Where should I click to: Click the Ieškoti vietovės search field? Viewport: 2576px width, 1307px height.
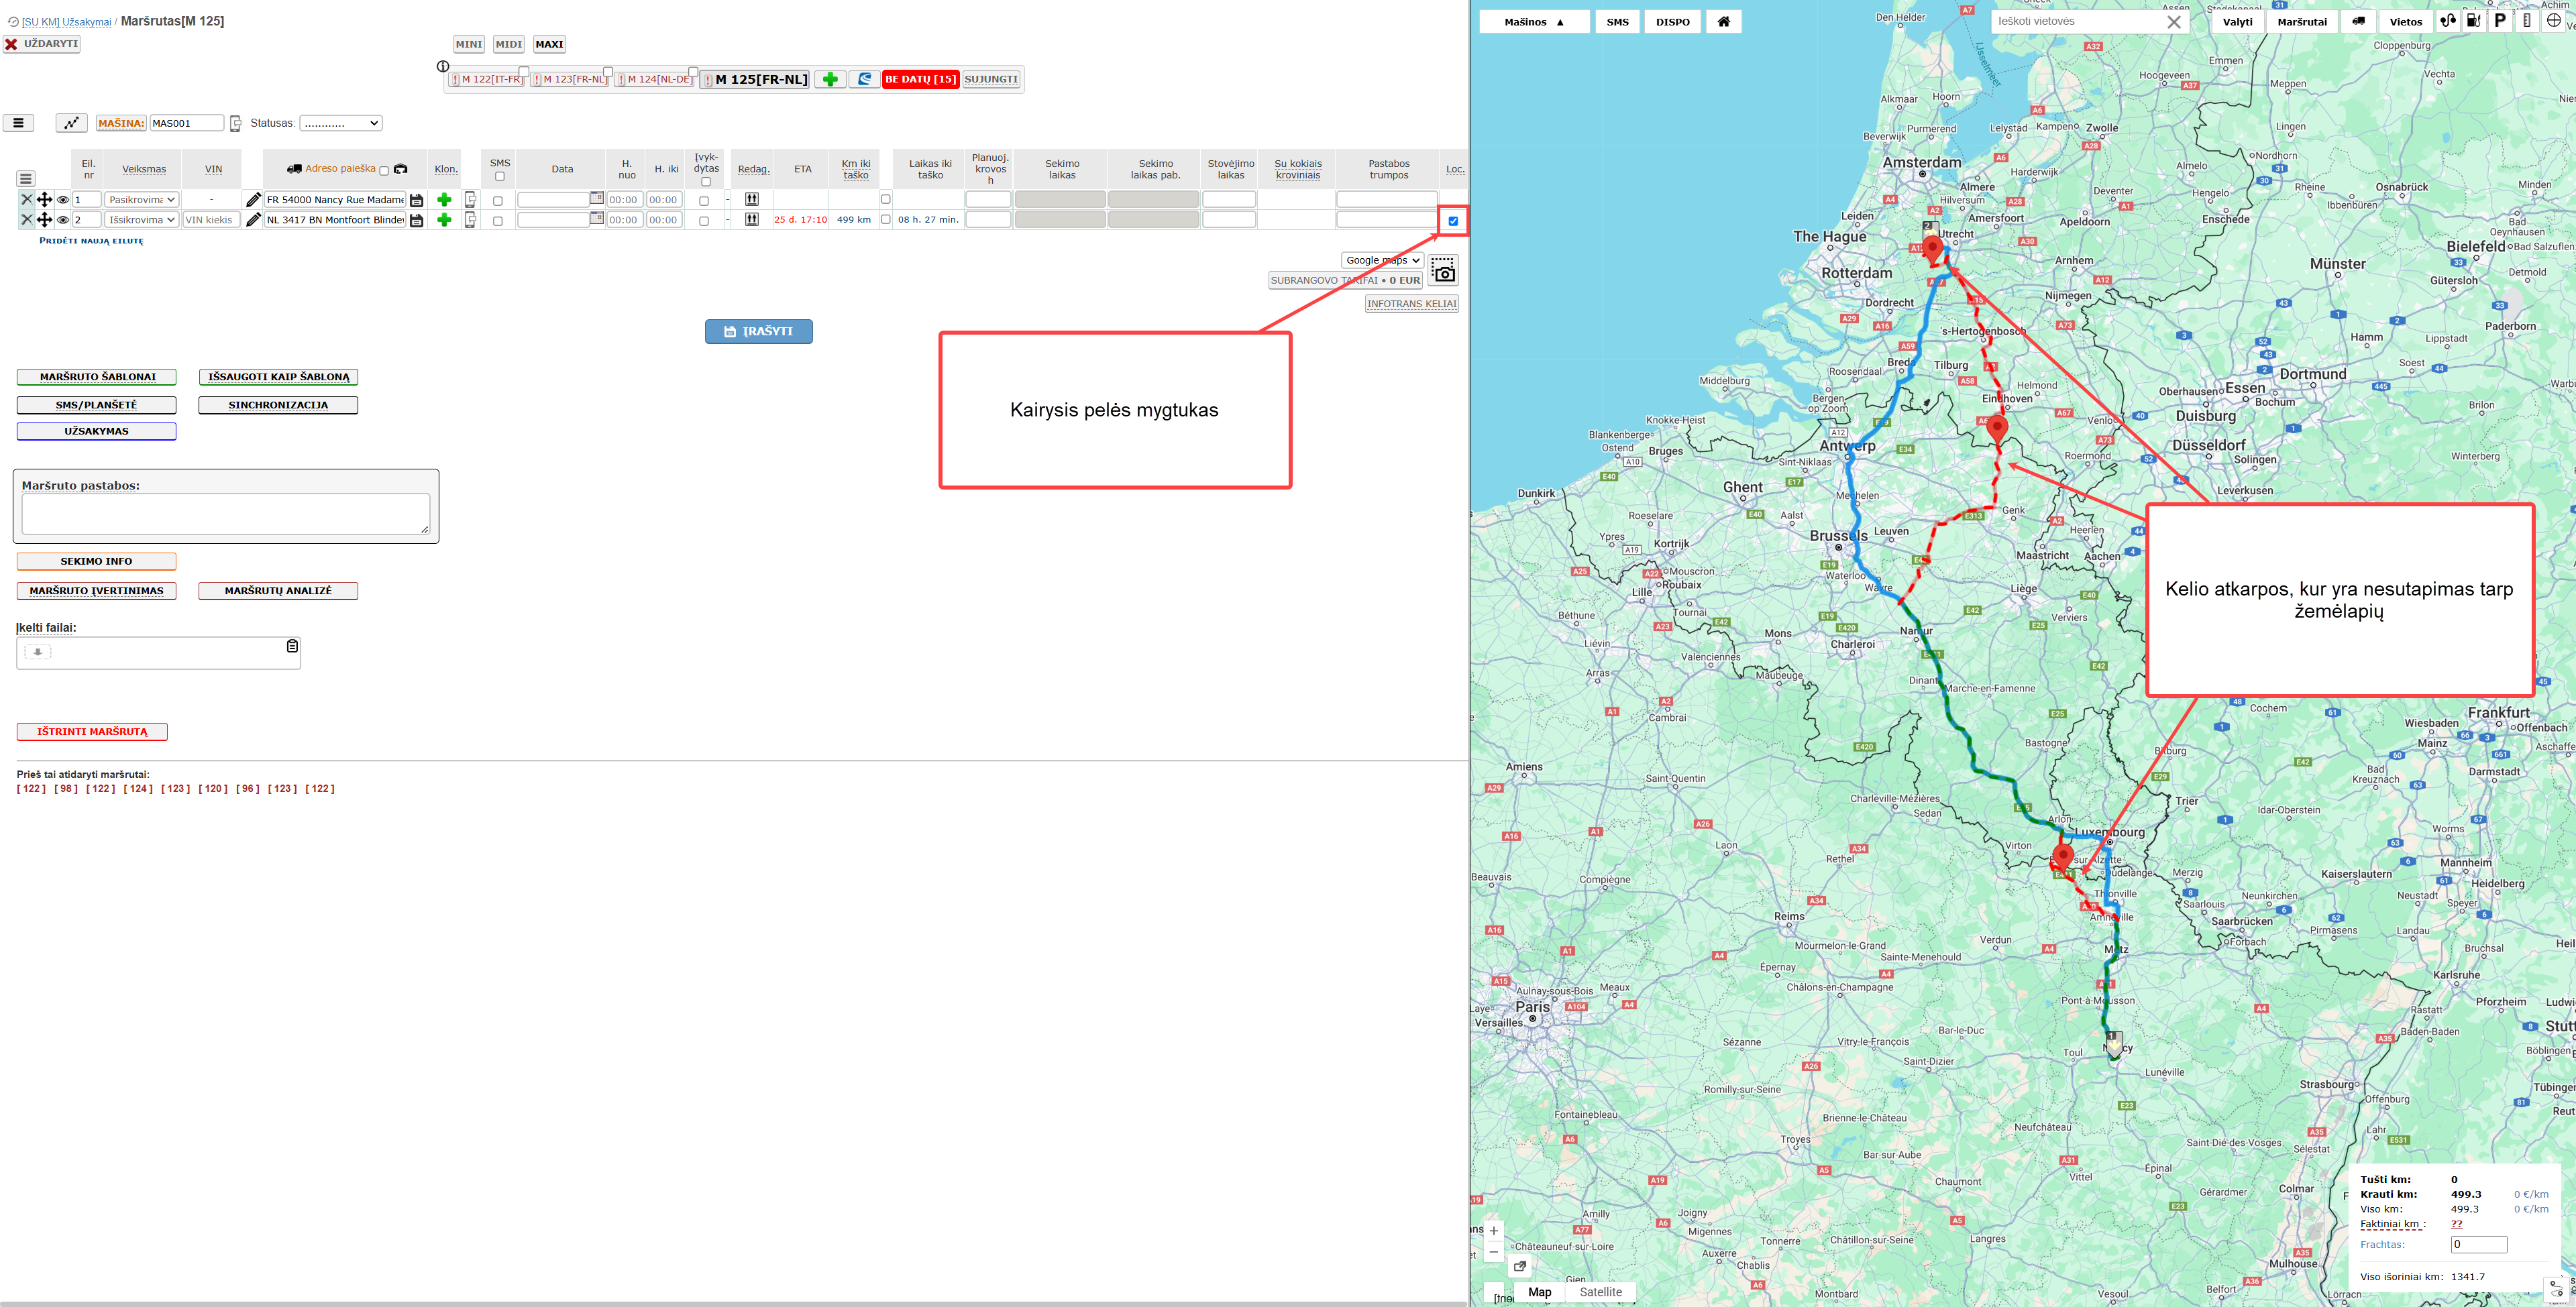(x=2078, y=22)
